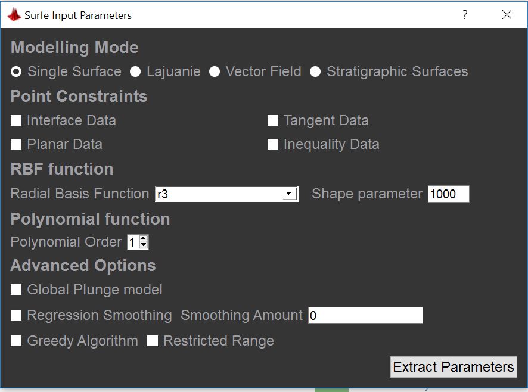
Task: Enable Inequality Data constraint
Action: [273, 144]
